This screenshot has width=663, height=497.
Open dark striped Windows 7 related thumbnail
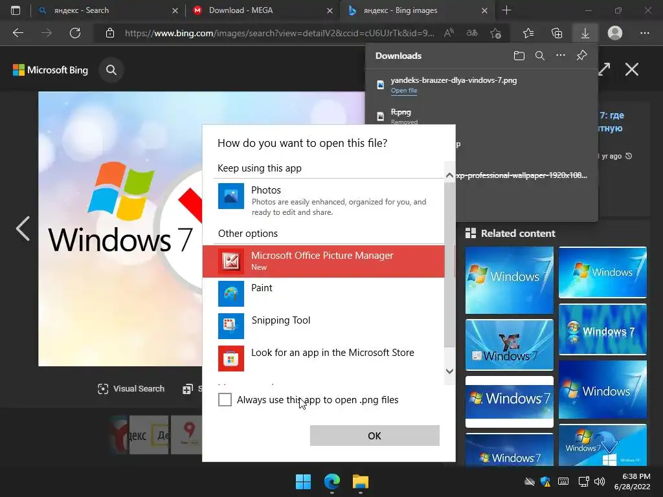pos(603,329)
